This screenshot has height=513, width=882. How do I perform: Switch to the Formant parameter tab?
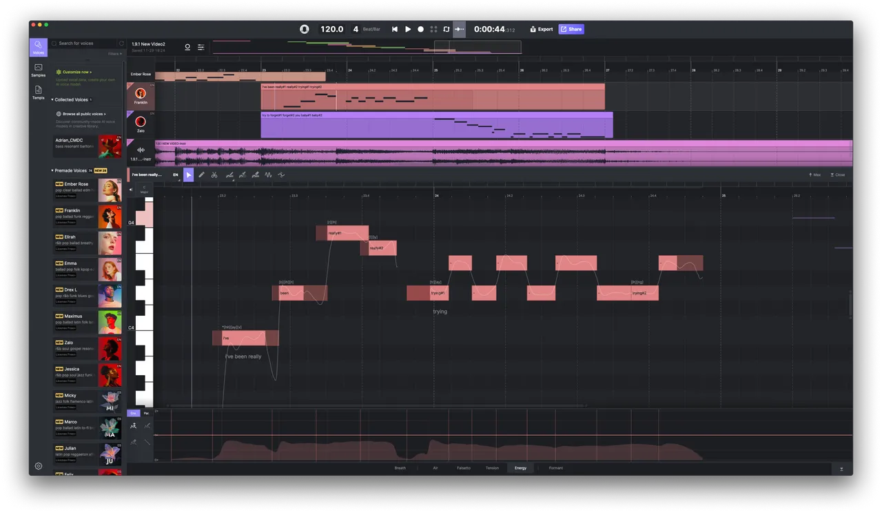pos(556,468)
